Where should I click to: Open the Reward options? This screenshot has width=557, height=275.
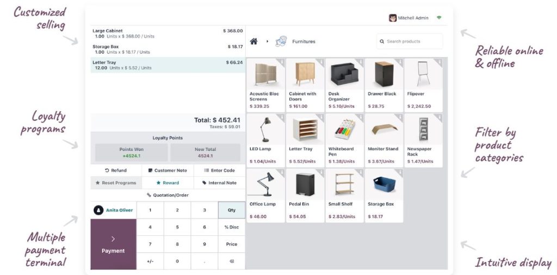tap(168, 183)
